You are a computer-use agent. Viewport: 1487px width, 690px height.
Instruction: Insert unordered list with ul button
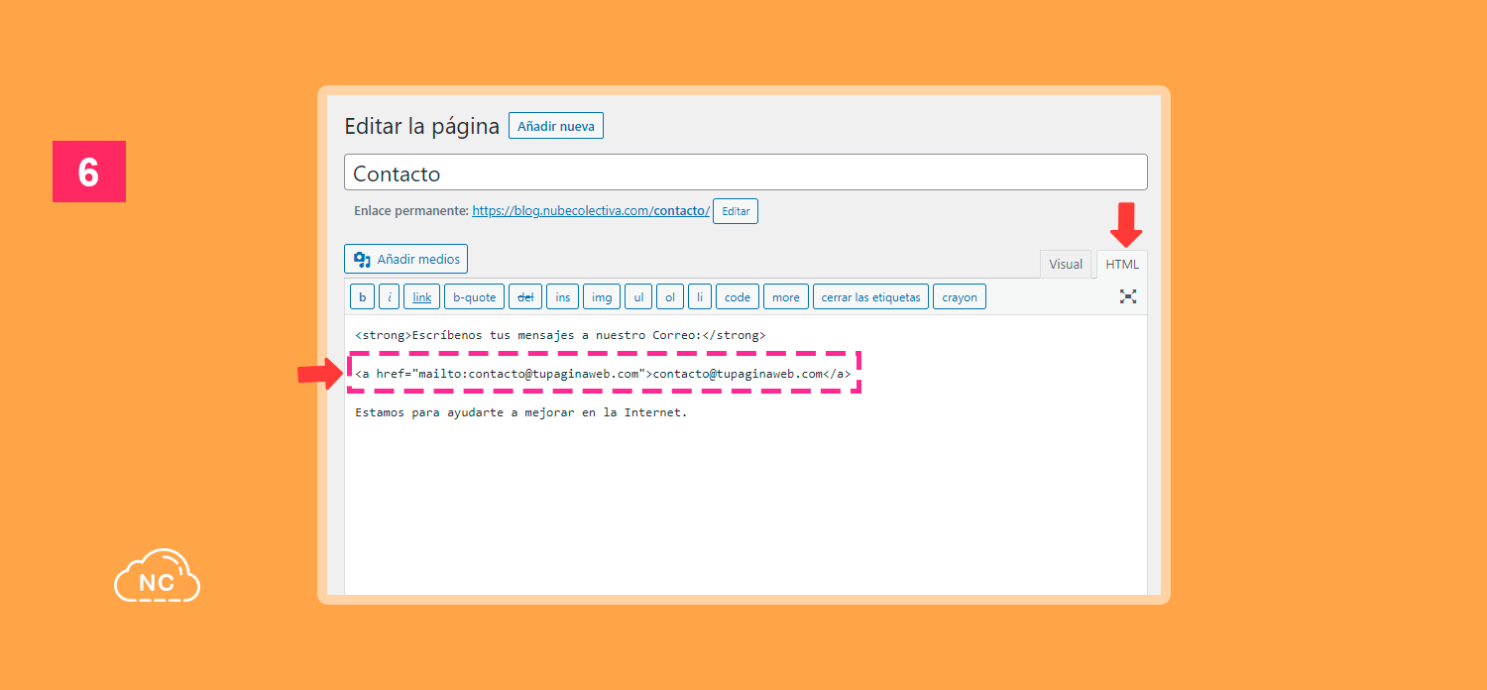638,296
